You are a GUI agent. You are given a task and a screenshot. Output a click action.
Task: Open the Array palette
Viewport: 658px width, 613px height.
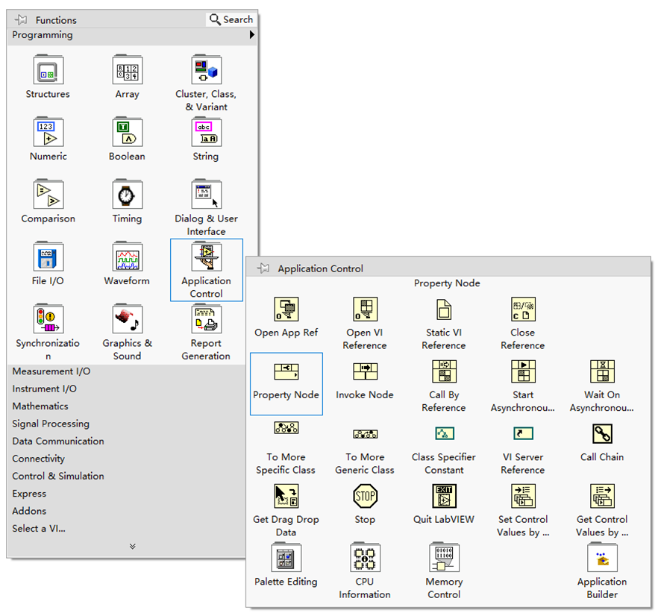(127, 71)
